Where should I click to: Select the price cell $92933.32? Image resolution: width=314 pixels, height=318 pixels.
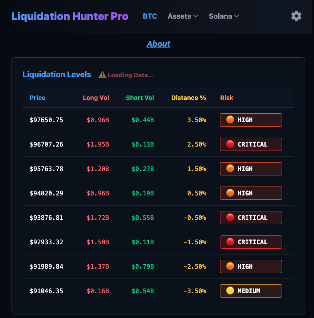(x=47, y=242)
